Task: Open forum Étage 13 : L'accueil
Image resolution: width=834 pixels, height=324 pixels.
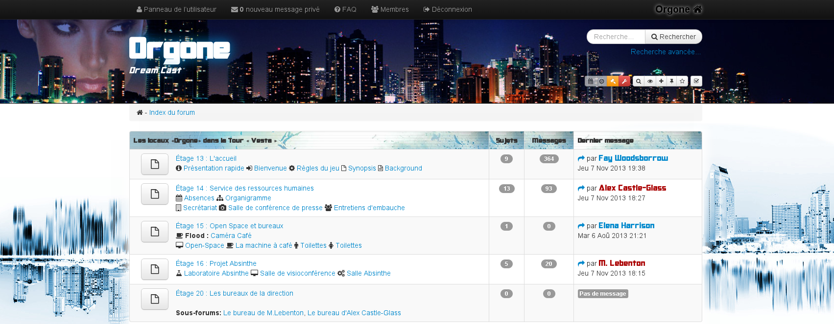Action: click(x=206, y=158)
